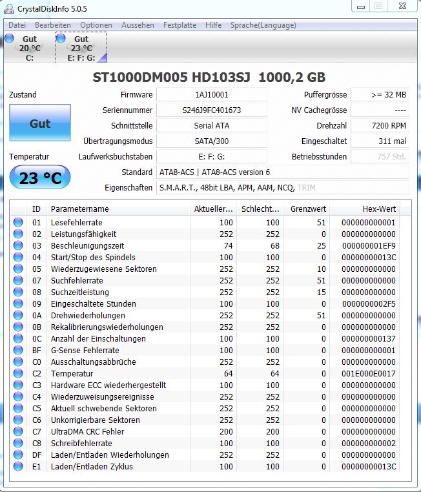Screen dimensions: 421x492
Task: Click the Aktueller... column header
Action: click(213, 209)
